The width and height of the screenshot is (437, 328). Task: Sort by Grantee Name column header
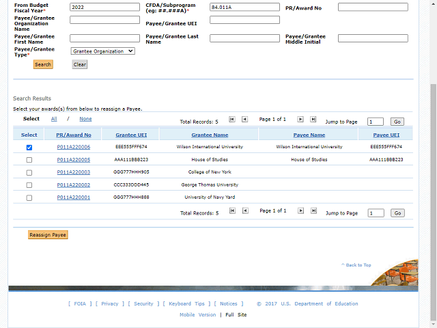tap(210, 135)
